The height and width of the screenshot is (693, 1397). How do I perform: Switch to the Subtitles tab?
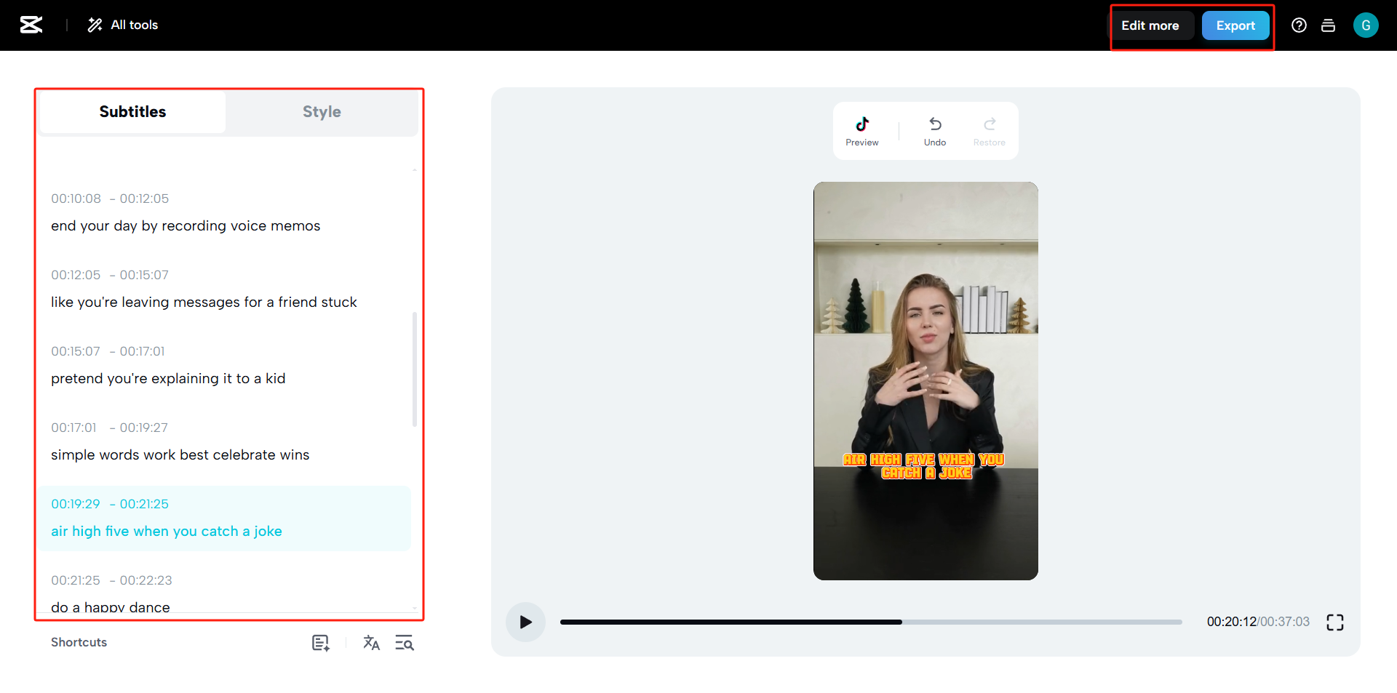[x=132, y=111]
